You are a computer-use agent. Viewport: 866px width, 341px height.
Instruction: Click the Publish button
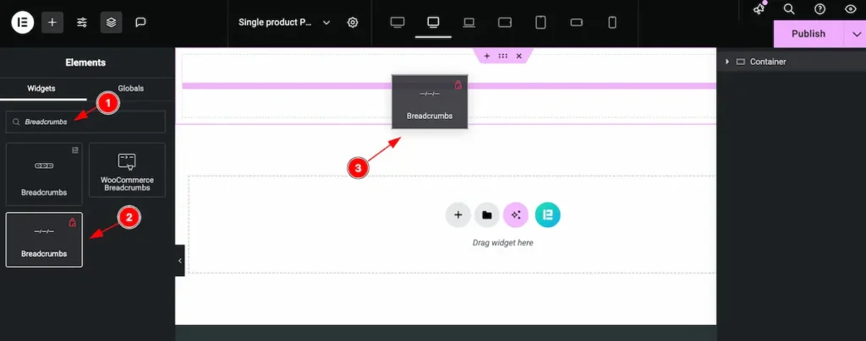click(808, 34)
